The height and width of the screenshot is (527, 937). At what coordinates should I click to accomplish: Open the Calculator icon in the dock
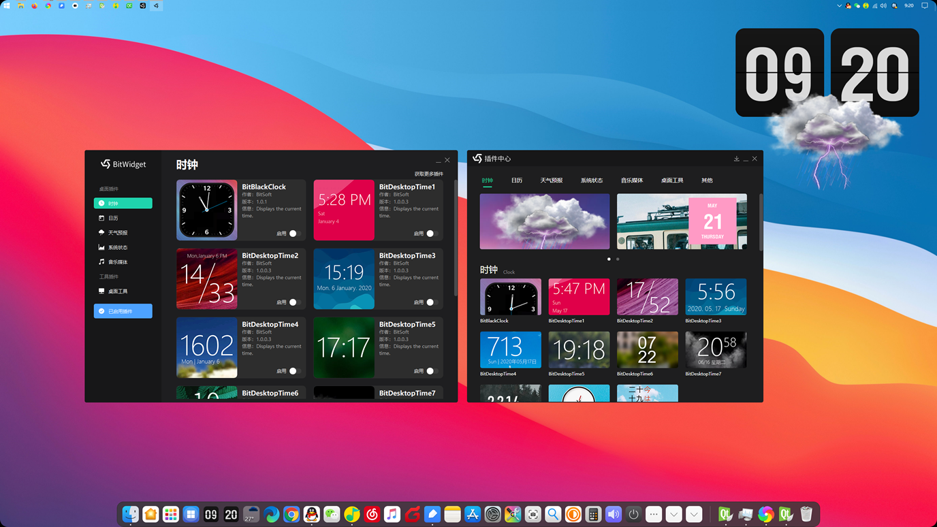click(x=592, y=514)
